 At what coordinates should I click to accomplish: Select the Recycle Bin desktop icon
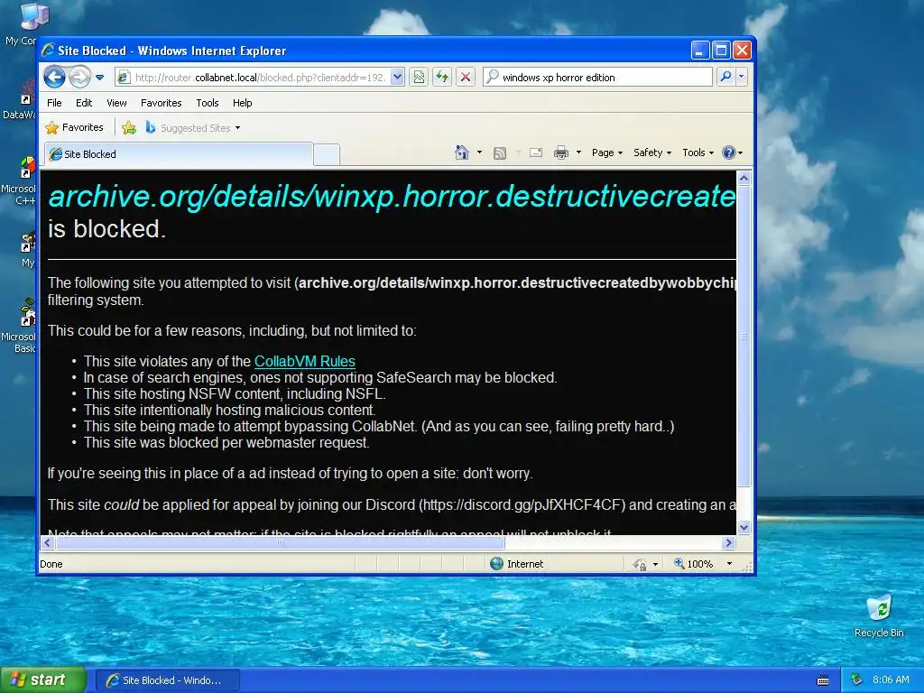[x=879, y=616]
